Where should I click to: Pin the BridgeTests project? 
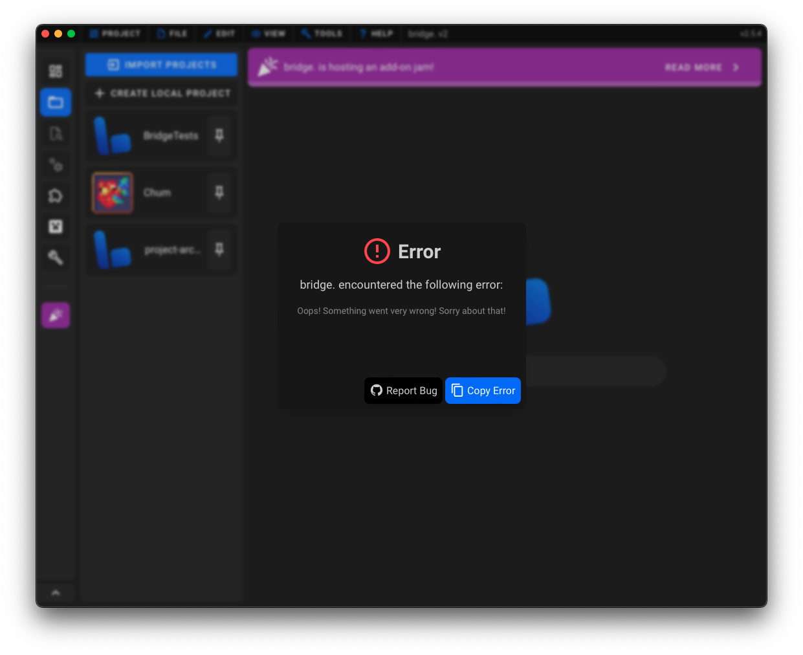click(x=219, y=135)
